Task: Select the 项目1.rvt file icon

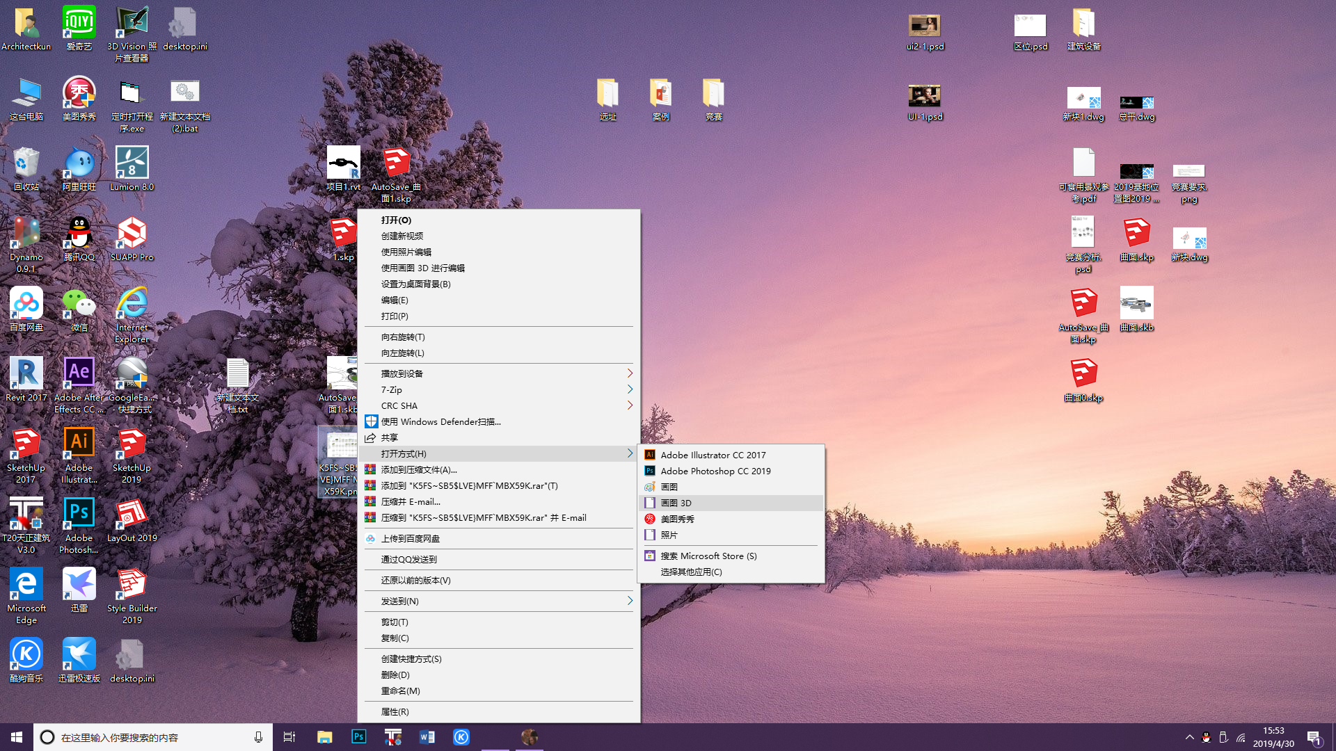Action: (344, 170)
